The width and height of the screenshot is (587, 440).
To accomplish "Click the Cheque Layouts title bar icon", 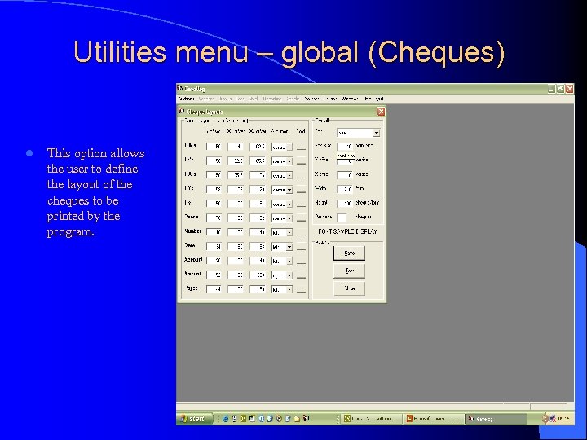I will 182,111.
